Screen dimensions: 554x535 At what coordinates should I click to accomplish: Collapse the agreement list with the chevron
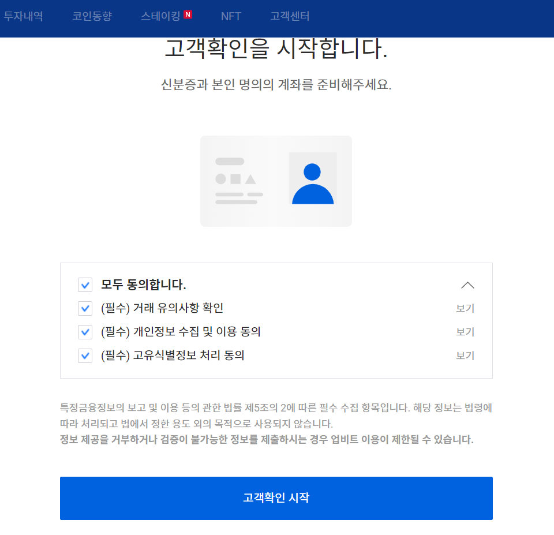coord(467,285)
